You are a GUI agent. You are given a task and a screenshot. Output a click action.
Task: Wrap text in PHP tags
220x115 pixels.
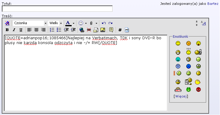click(x=127, y=30)
